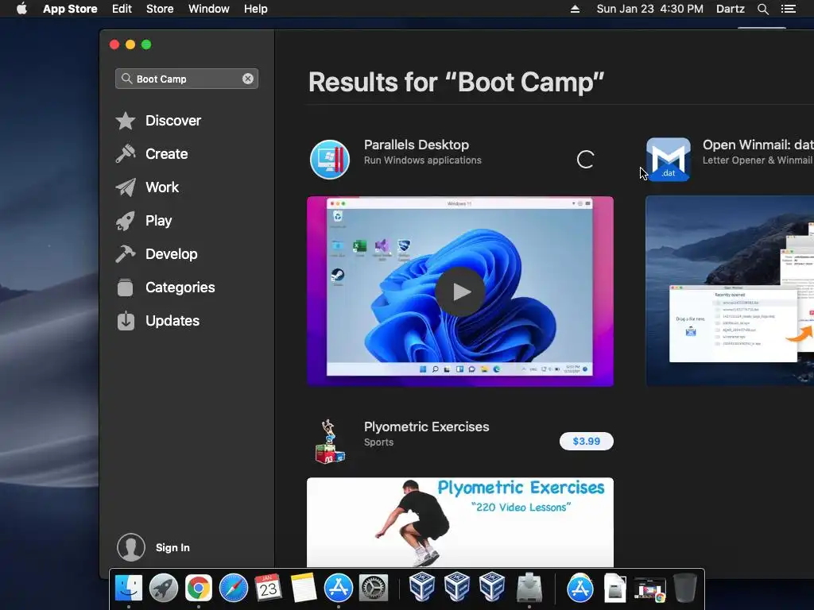This screenshot has height=610, width=814.
Task: Open the Categories section icon
Action: 125,288
